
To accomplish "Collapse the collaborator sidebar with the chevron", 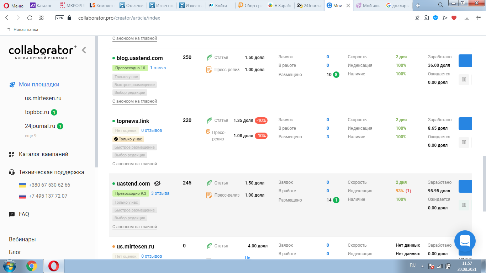I will point(84,50).
